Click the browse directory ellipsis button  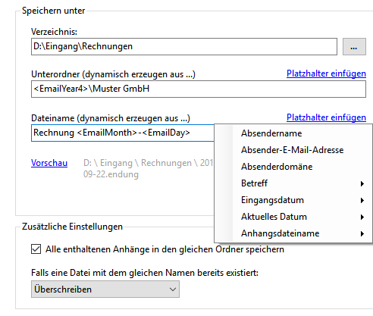tap(354, 46)
